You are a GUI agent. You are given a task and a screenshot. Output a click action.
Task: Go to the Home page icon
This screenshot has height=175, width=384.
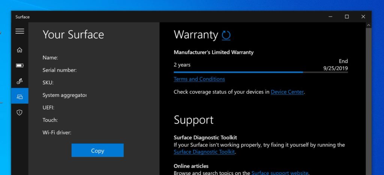[x=19, y=50]
